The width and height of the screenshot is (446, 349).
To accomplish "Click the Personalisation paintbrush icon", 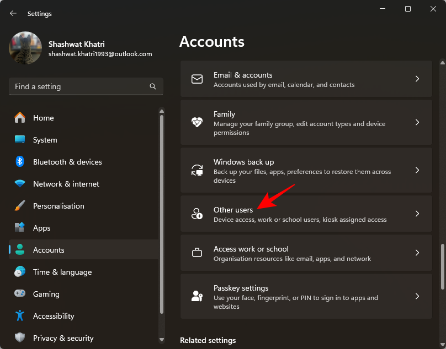I will 20,206.
